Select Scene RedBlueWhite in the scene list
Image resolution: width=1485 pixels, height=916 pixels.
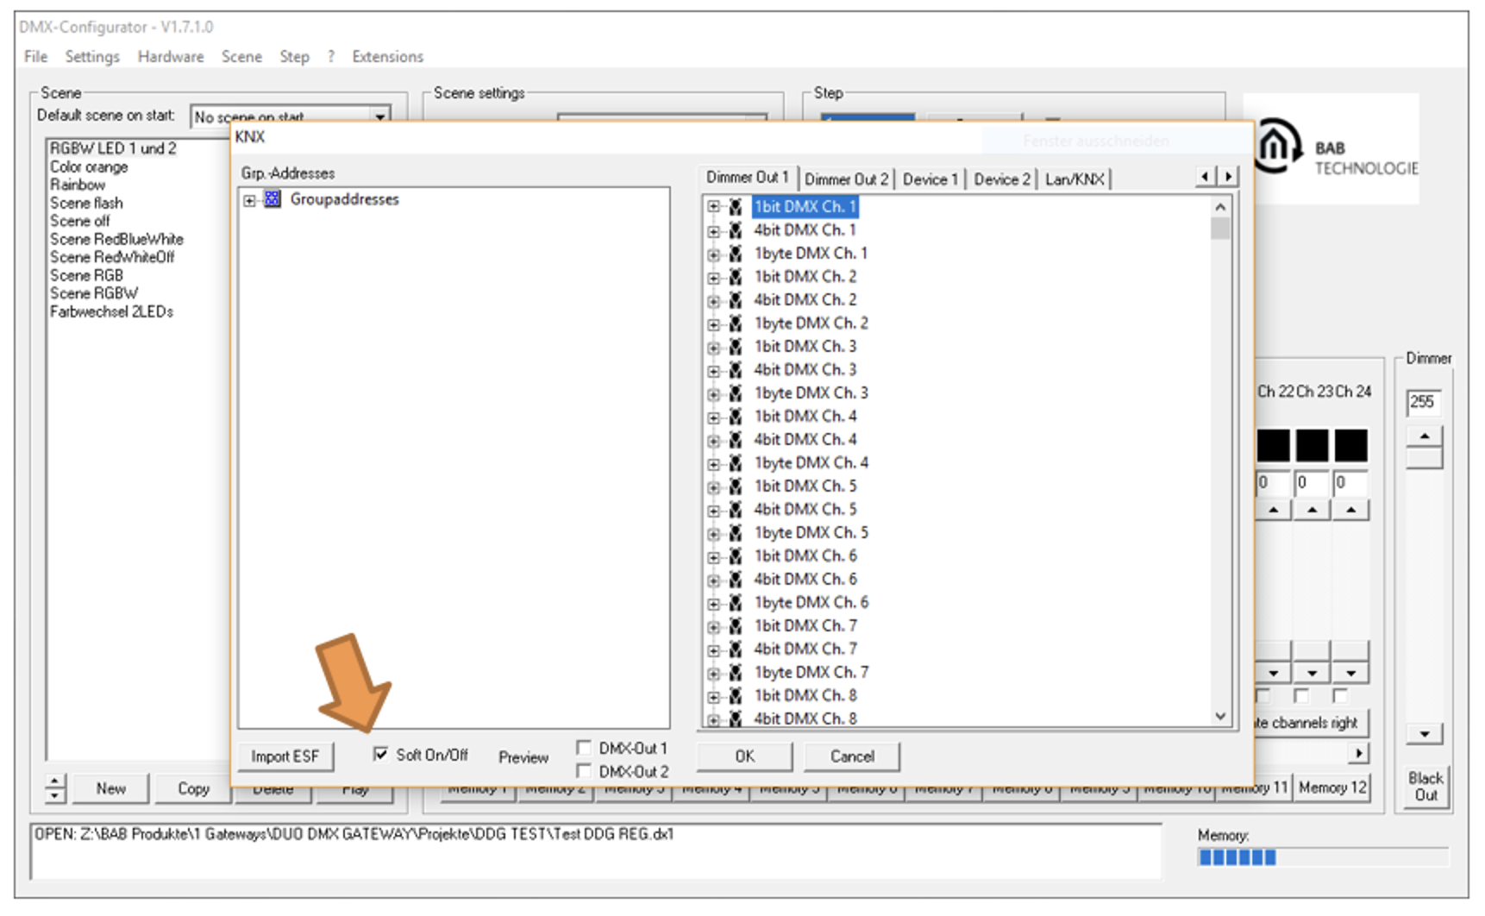click(x=116, y=239)
